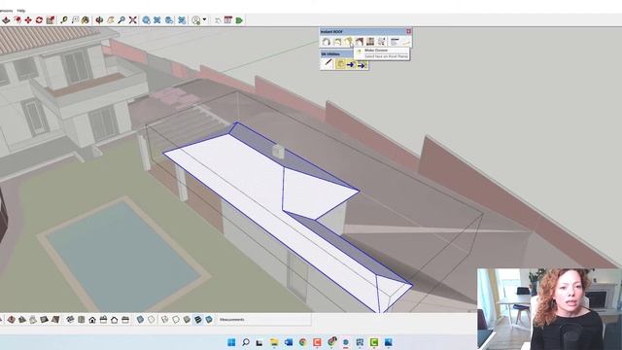This screenshot has width=622, height=350.
Task: Switch to Monochrome face style
Action: [209, 320]
